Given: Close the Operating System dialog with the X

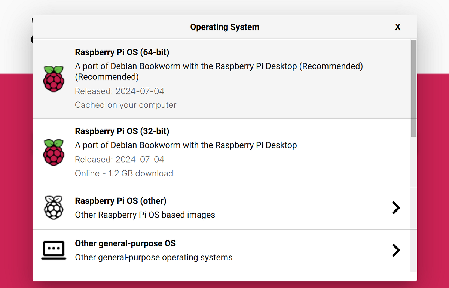Looking at the screenshot, I should click(x=398, y=27).
